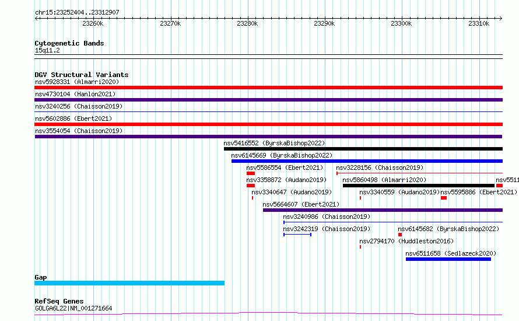Click the 23260k ruler tick label

[x=93, y=23]
